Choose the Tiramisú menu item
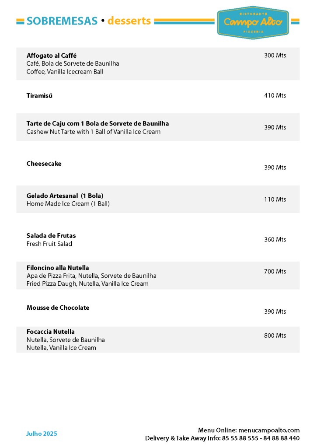Image resolution: width=317 pixels, height=448 pixels. point(39,95)
